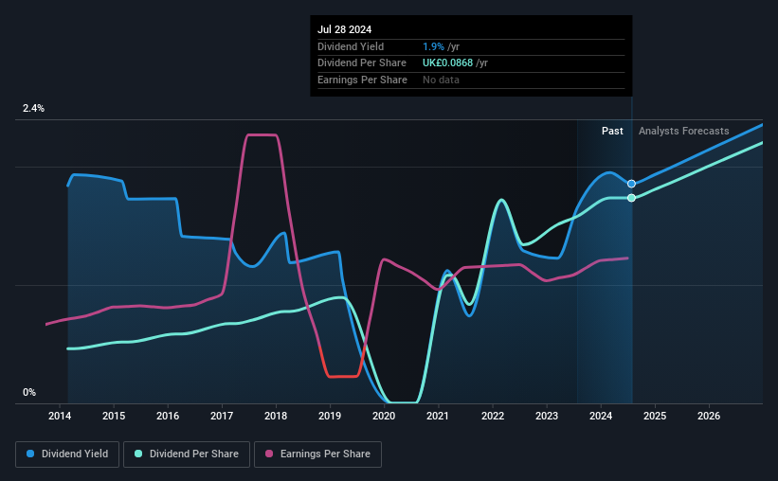This screenshot has height=481, width=778.
Task: Click the UK£0.0868 dividend value
Action: click(x=447, y=63)
